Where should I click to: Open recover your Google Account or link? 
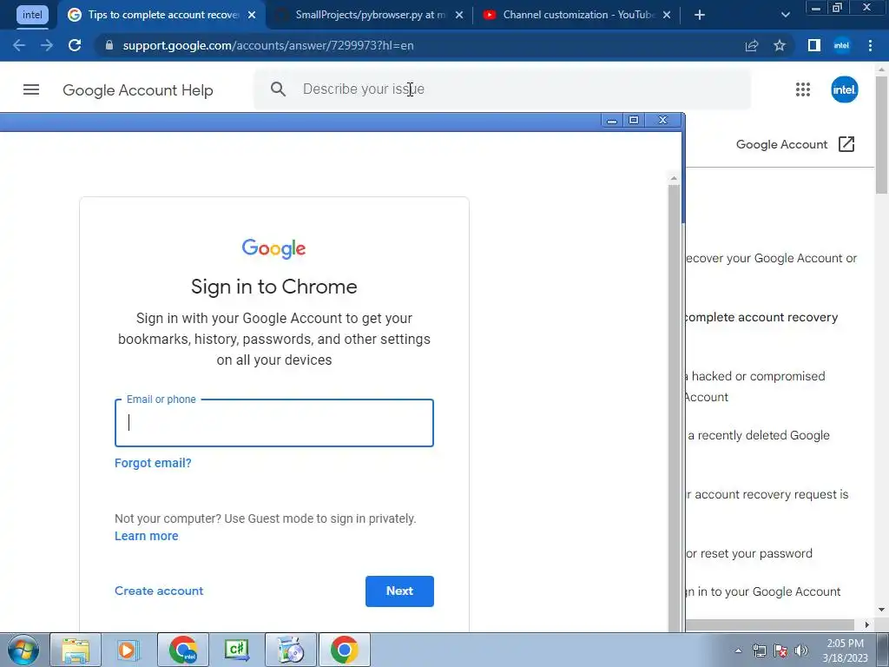[x=772, y=258]
